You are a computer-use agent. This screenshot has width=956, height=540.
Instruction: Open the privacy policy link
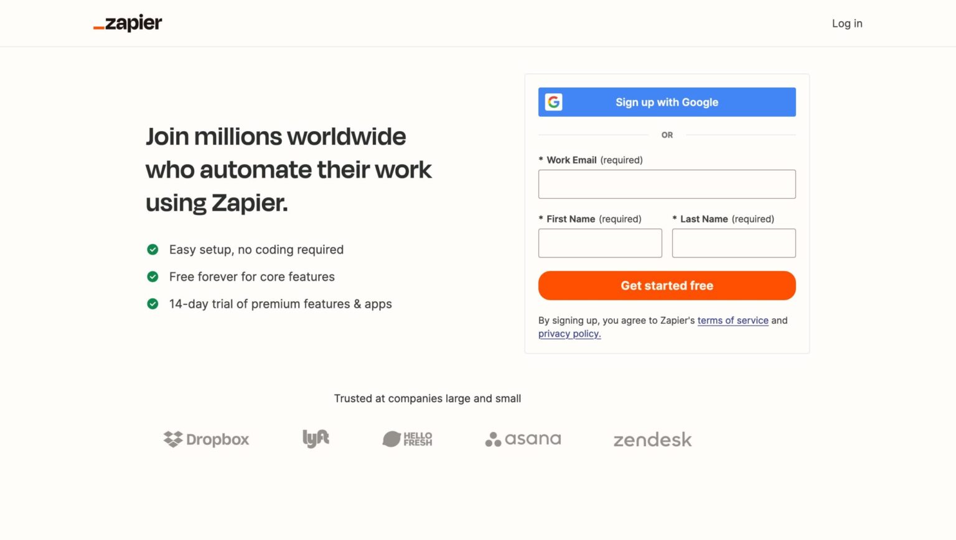click(568, 334)
